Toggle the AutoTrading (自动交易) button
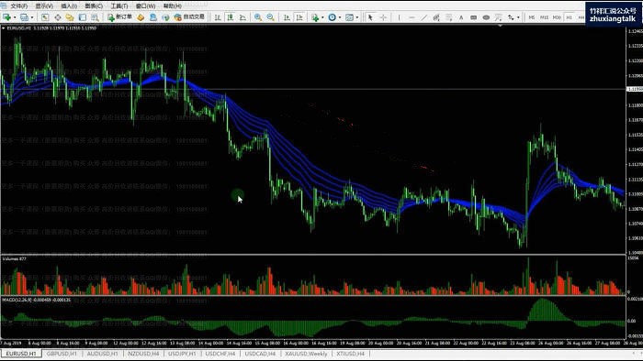643x361 pixels. [189, 17]
